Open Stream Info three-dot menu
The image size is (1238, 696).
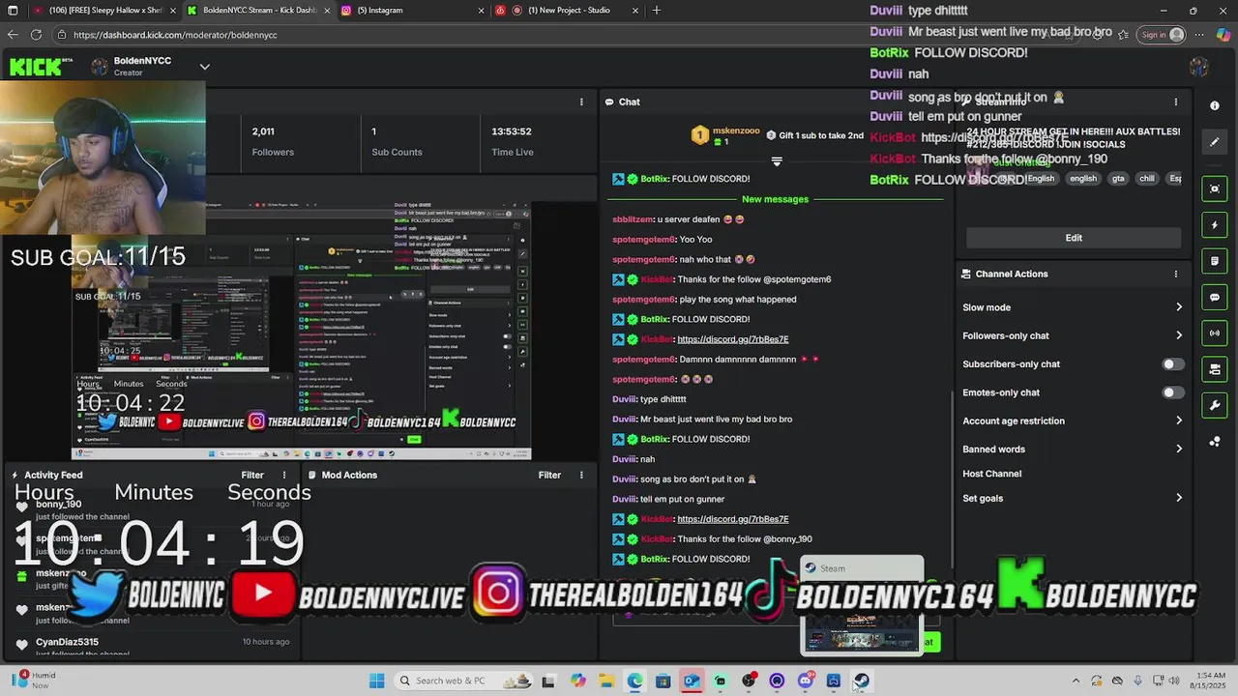(1176, 101)
